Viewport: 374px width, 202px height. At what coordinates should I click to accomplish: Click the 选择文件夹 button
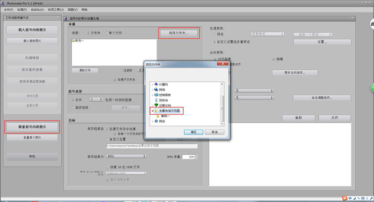pyautogui.click(x=179, y=33)
